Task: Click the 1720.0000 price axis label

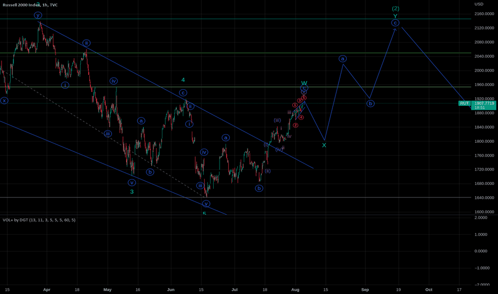Action: tap(484, 169)
